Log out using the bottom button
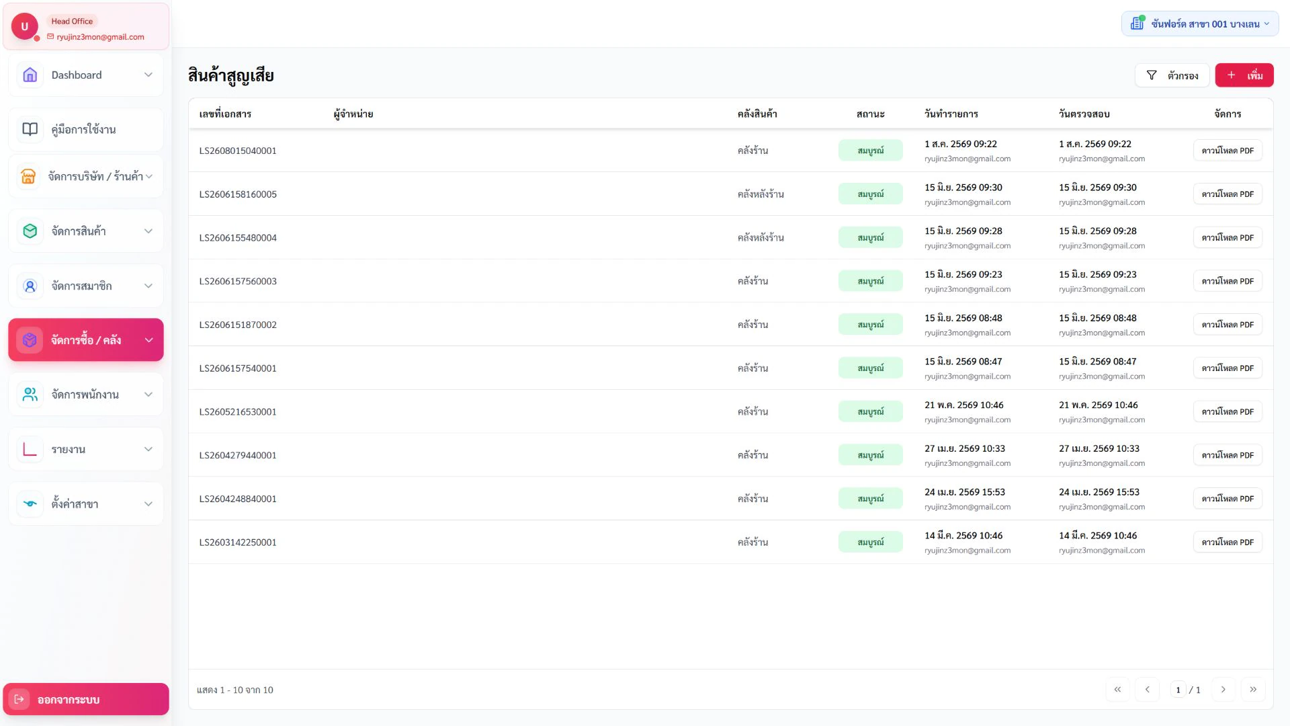This screenshot has width=1290, height=726. tap(86, 699)
